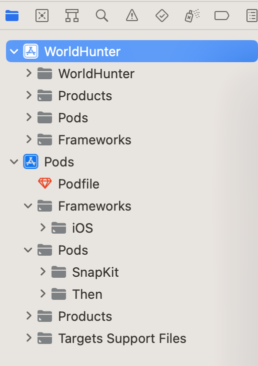Open the Find navigator magnifier icon
The width and height of the screenshot is (258, 366).
tap(102, 16)
